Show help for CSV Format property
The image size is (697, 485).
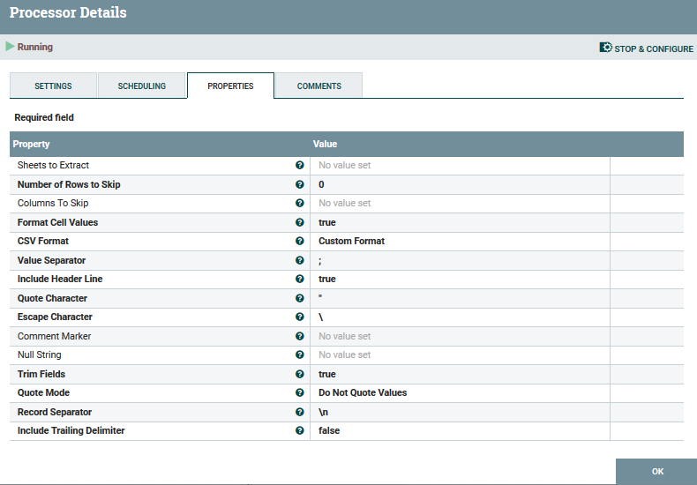300,241
